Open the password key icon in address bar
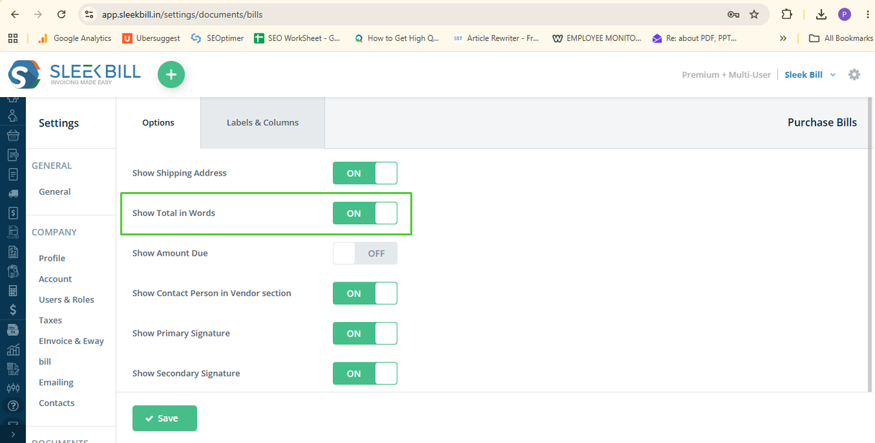Viewport: 875px width, 443px height. click(x=733, y=14)
